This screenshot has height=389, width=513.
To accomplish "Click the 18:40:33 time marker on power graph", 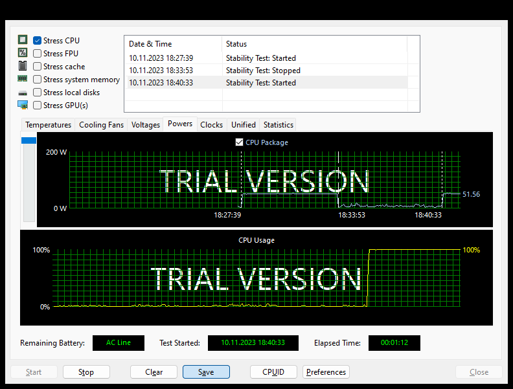I will coord(428,215).
